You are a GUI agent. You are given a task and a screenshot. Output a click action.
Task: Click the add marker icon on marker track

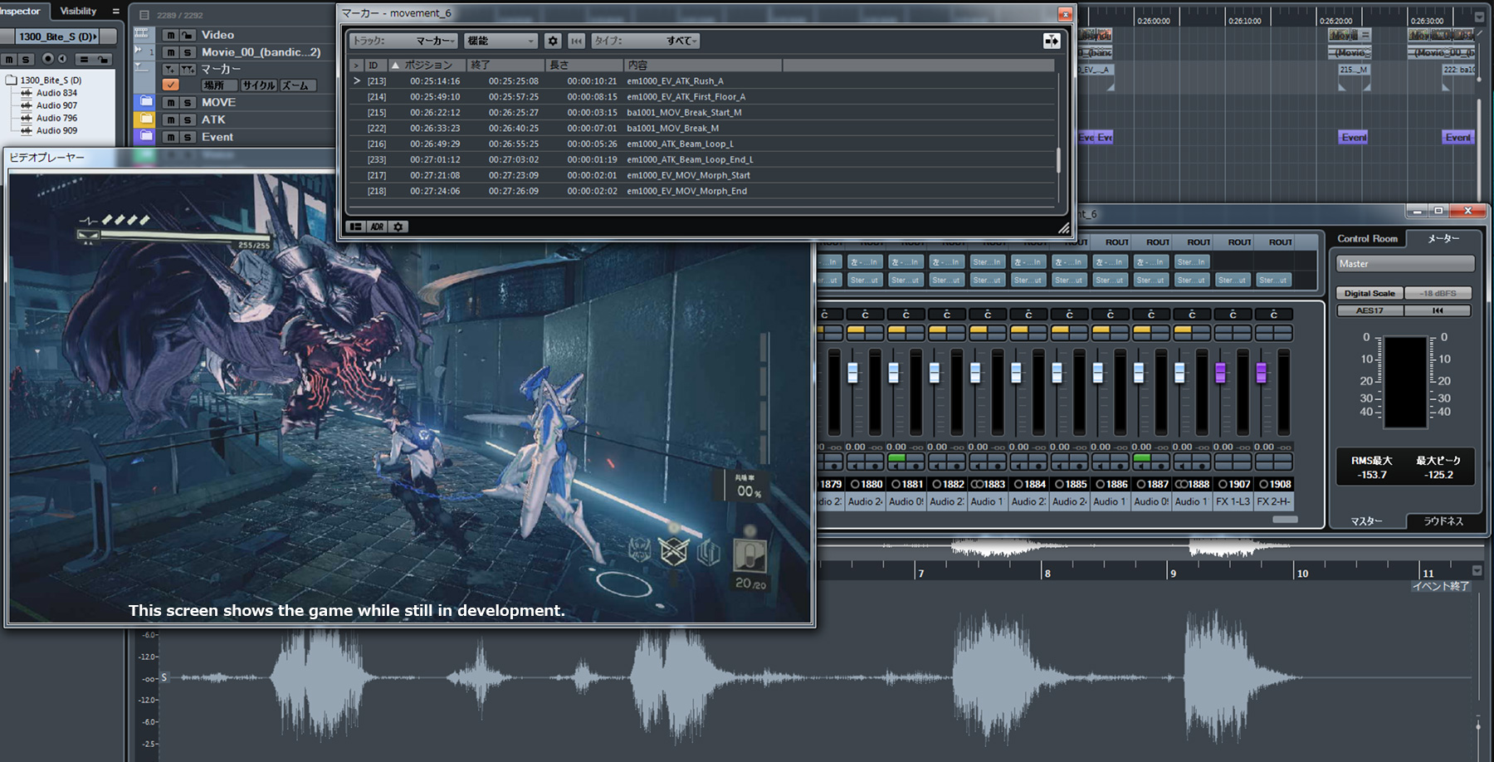click(170, 69)
